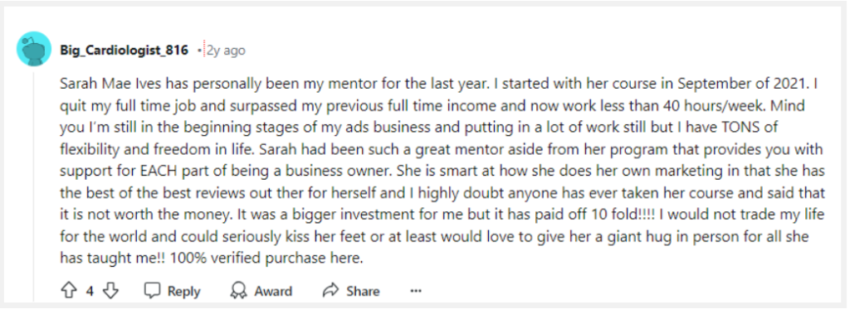Viewport: 850px width, 309px height.
Task: Click the Share arrow icon
Action: (x=330, y=291)
